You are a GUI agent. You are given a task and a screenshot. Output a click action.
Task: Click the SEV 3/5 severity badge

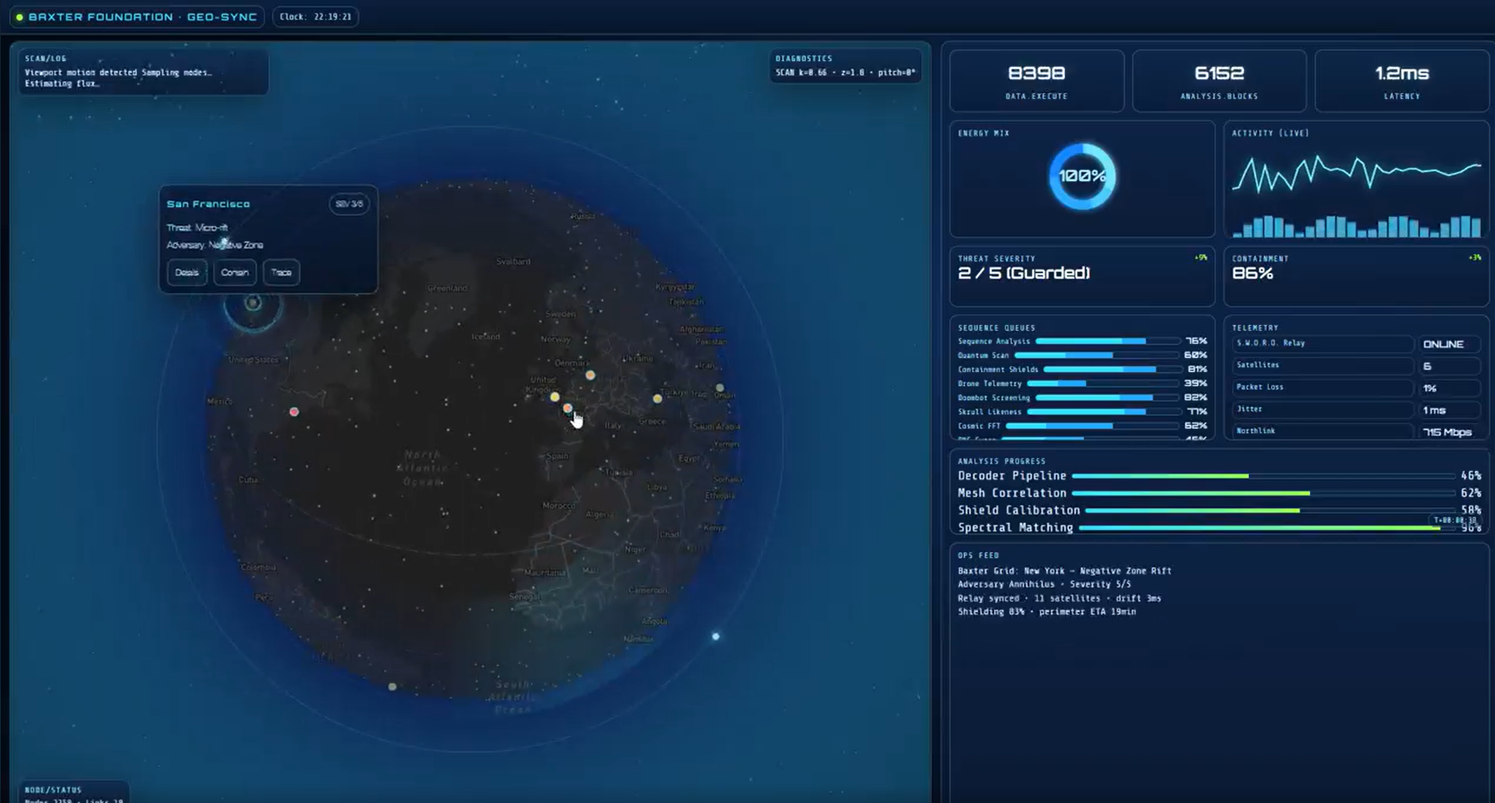click(349, 204)
